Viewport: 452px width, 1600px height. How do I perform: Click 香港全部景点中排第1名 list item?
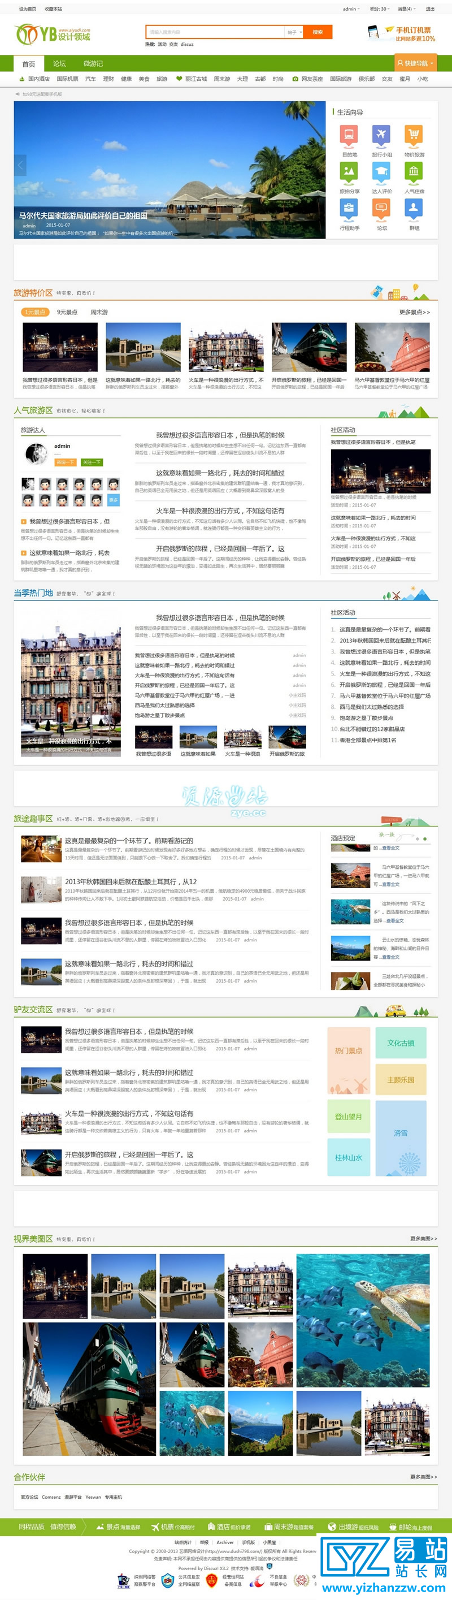[368, 740]
